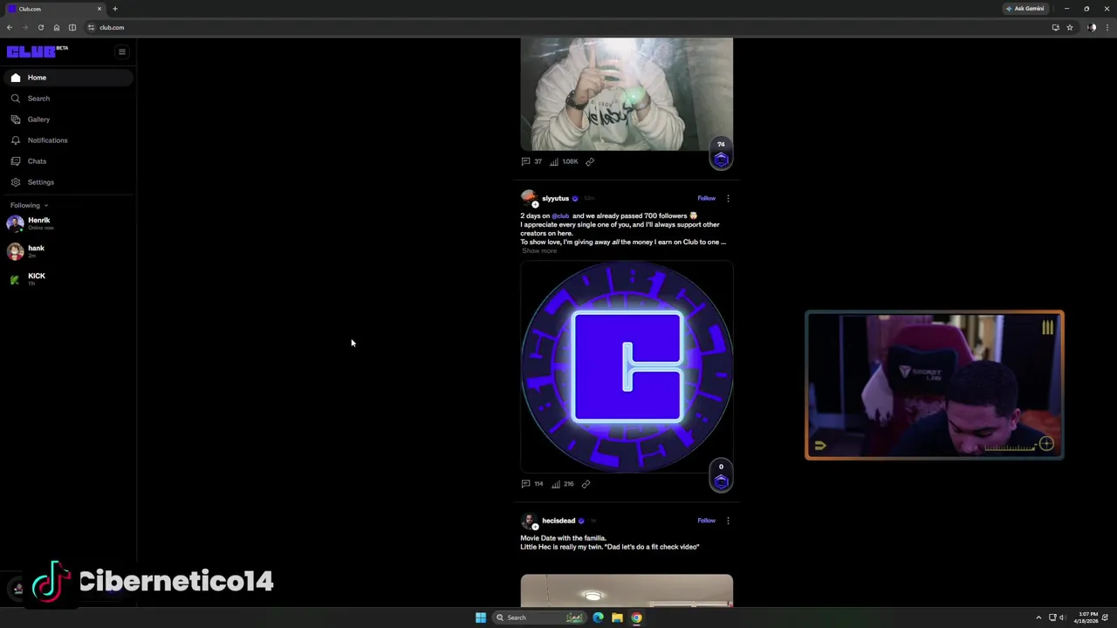Focus the club.com address bar
The height and width of the screenshot is (628, 1117).
(x=567, y=27)
